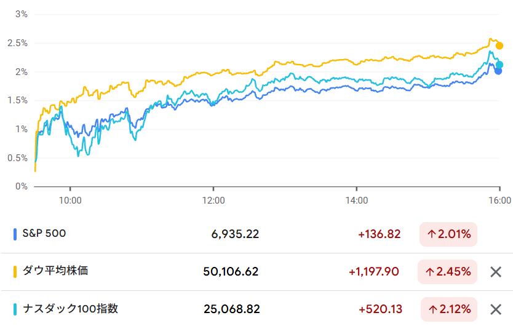Viewport: 513px width, 326px height.
Task: Click the ↑2.45% change badge
Action: [448, 271]
